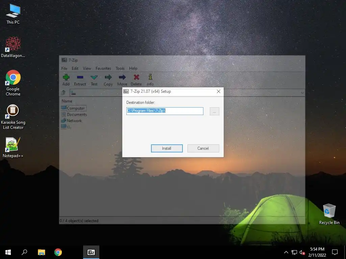
Task: Open the View menu in 7-Zip
Action: tap(87, 68)
